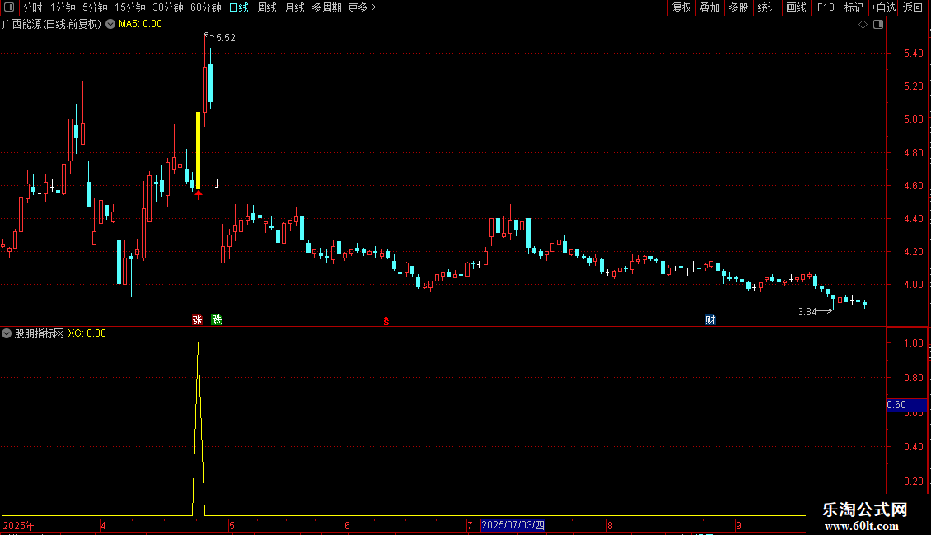
Task: Open the 多周期 multi-period view
Action: (x=326, y=7)
